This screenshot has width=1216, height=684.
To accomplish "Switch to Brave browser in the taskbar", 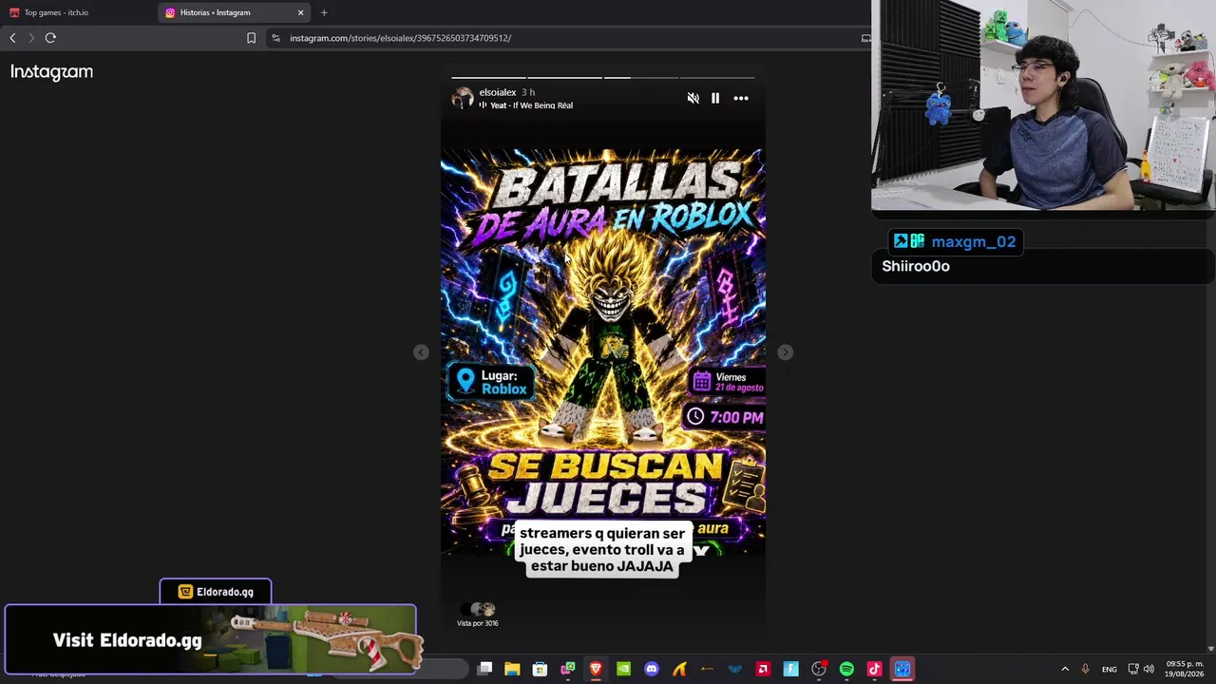I will (x=596, y=669).
